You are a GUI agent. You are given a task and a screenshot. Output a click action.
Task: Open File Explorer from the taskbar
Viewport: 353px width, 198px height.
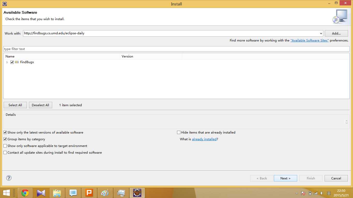[57, 193]
